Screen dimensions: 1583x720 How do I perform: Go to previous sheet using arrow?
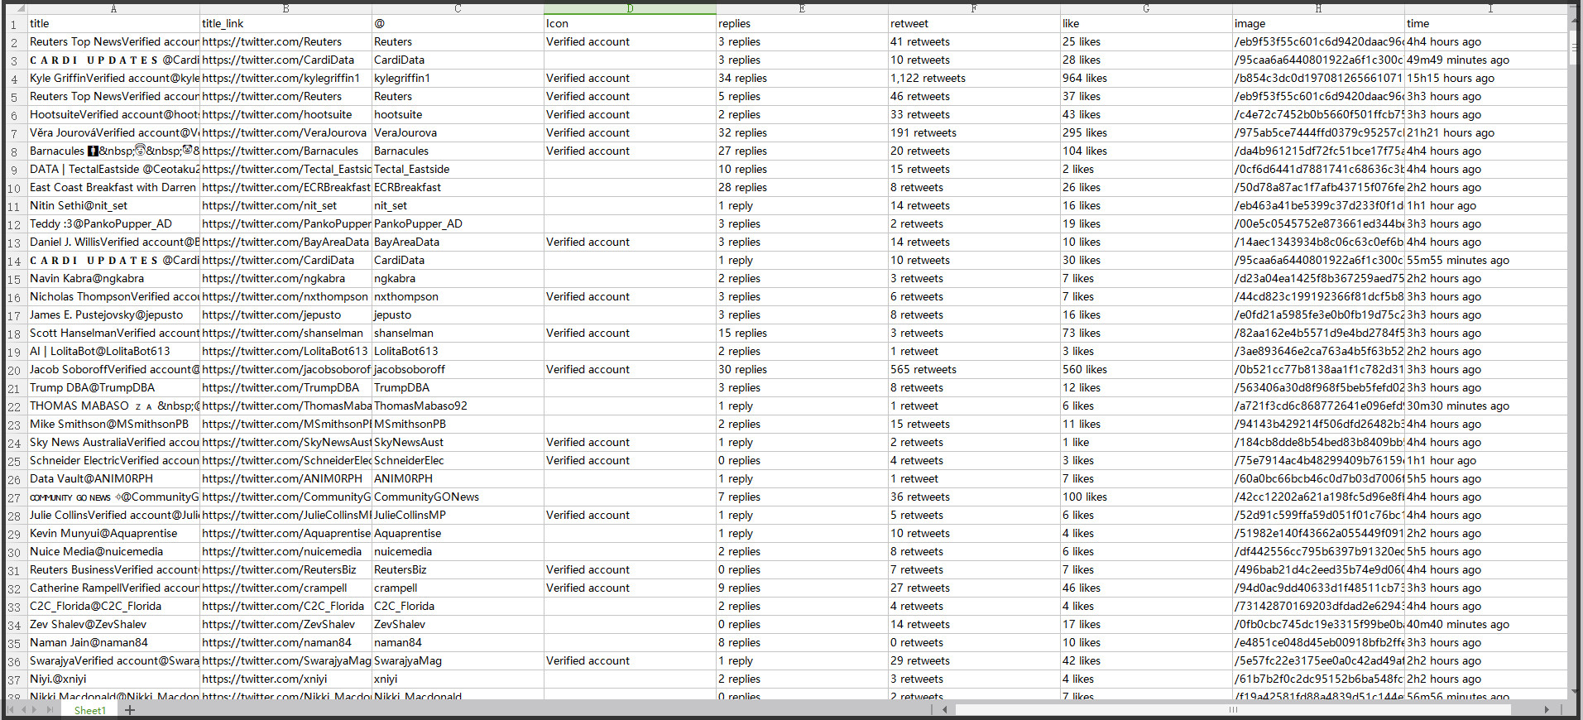23,710
